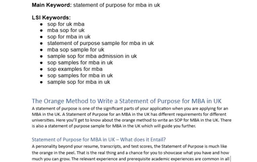Screen dimensions: 257x162
Task: Click the text 'statement of purpose for mba in uk' after Main Keyword
Action: pyautogui.click(x=116, y=5)
